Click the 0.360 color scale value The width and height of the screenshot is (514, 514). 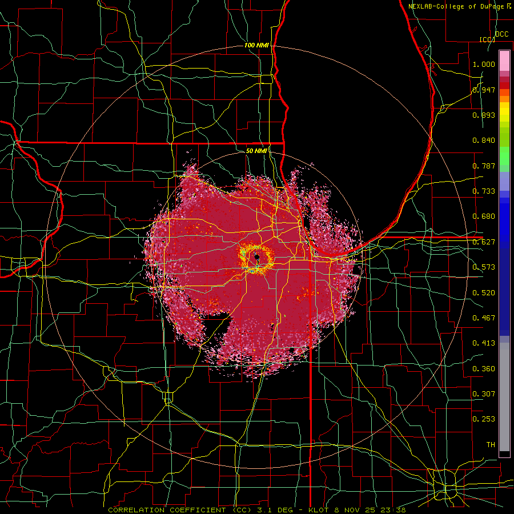484,369
